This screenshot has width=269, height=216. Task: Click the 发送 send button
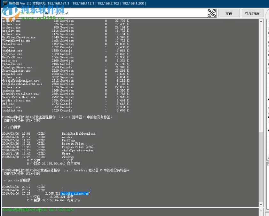[x=229, y=13]
